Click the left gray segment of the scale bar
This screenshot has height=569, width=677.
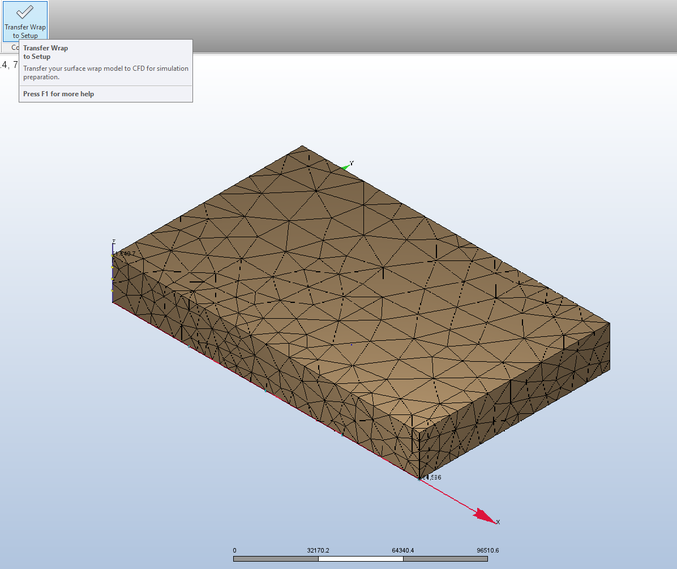pos(276,559)
